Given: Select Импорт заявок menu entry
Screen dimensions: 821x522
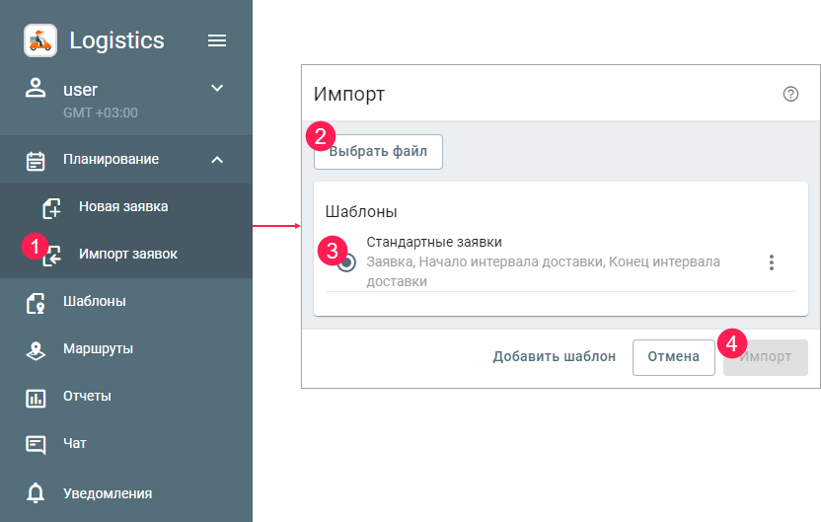Looking at the screenshot, I should pyautogui.click(x=126, y=254).
